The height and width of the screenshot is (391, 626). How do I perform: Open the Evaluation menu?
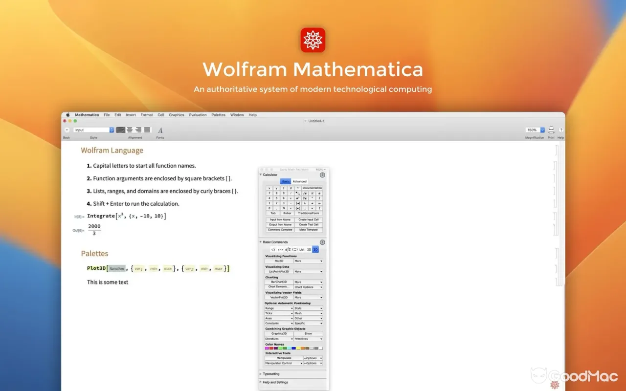pos(198,115)
